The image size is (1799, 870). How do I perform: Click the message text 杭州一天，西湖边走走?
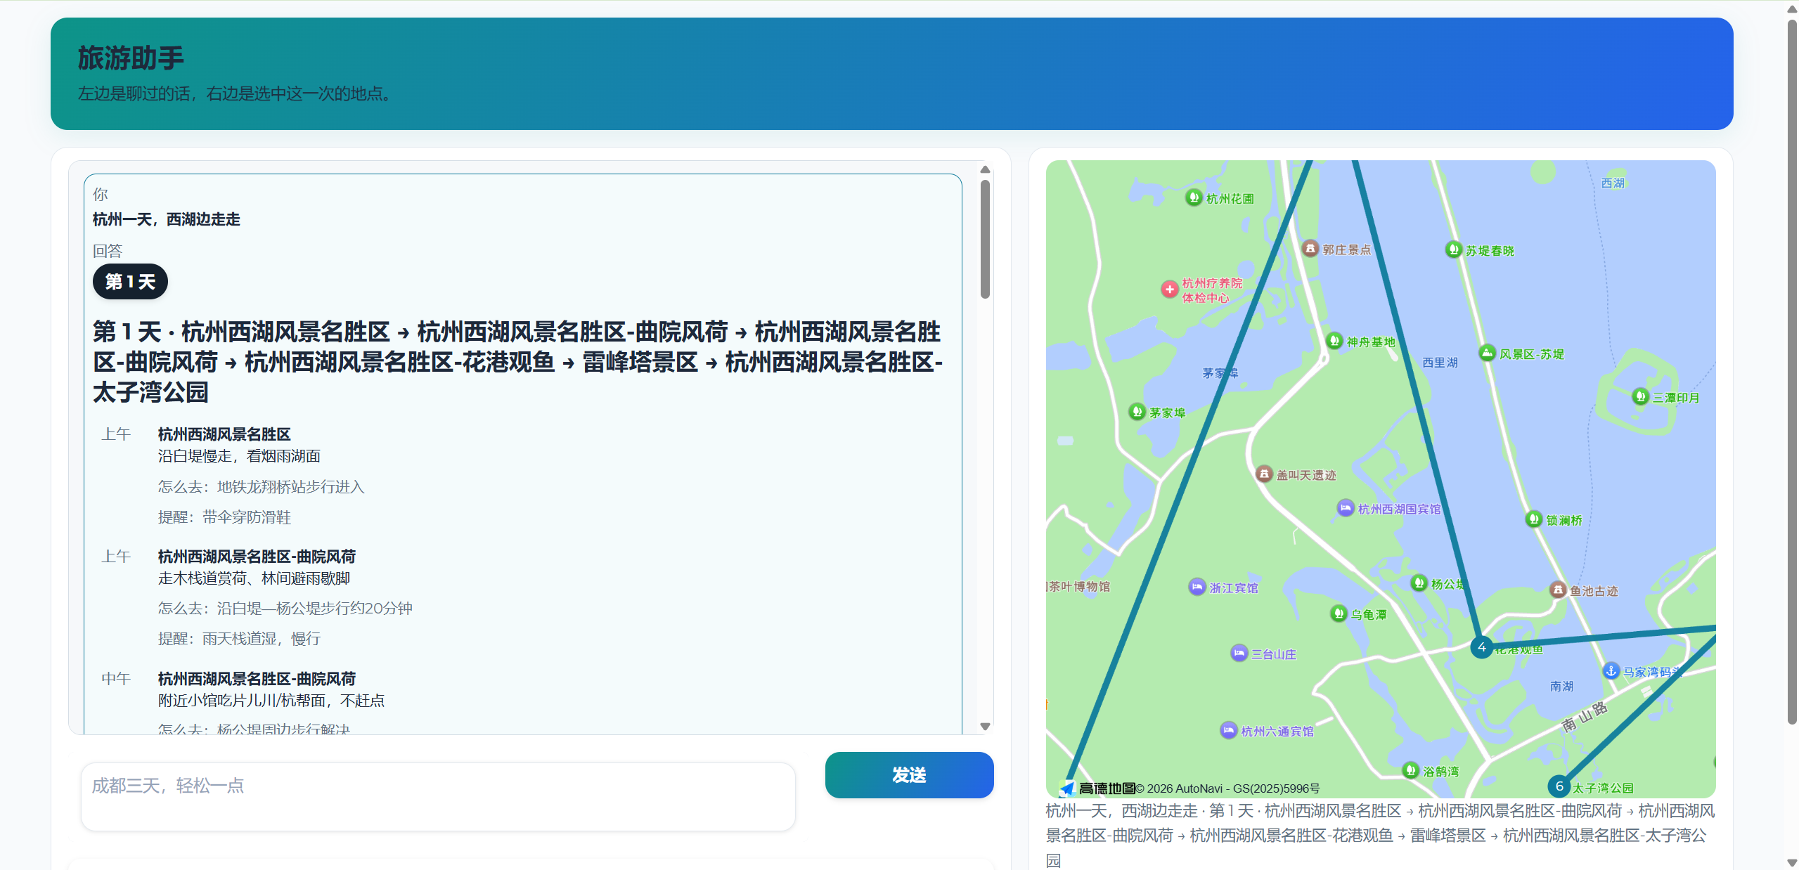tap(167, 219)
